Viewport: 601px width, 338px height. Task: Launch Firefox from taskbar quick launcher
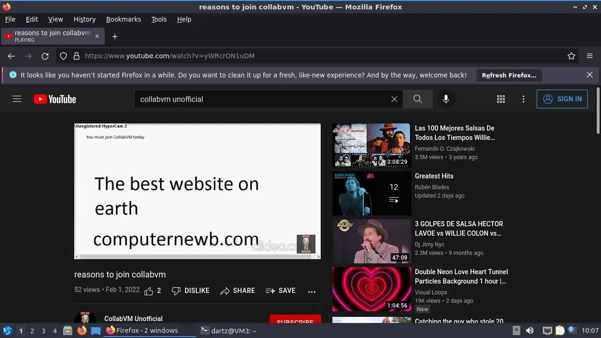point(82,330)
